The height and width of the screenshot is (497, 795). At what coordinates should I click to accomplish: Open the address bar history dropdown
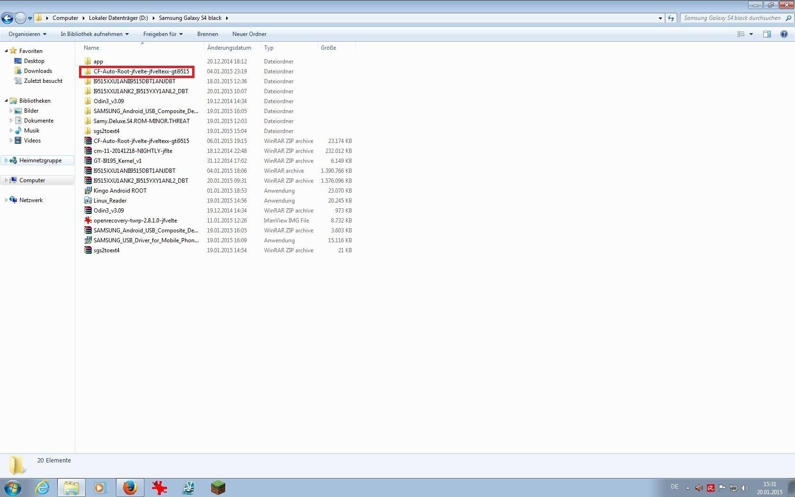click(x=660, y=18)
